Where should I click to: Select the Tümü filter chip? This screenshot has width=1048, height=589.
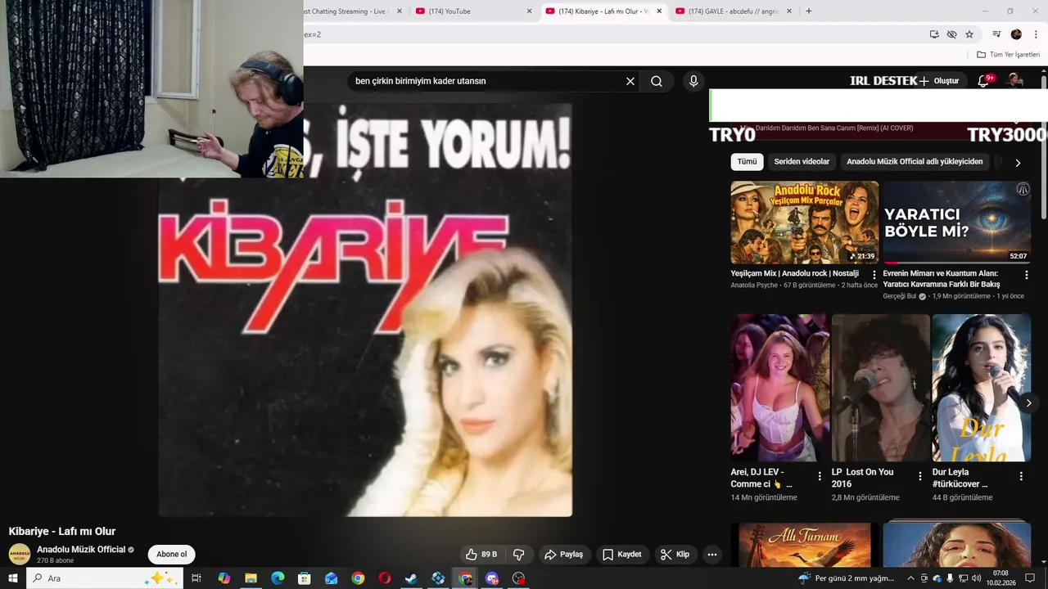pyautogui.click(x=747, y=162)
